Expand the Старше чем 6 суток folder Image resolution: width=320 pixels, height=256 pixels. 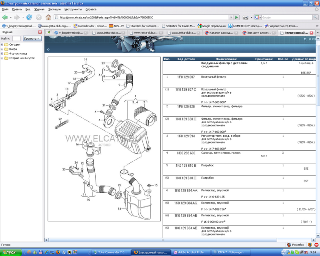(2, 58)
